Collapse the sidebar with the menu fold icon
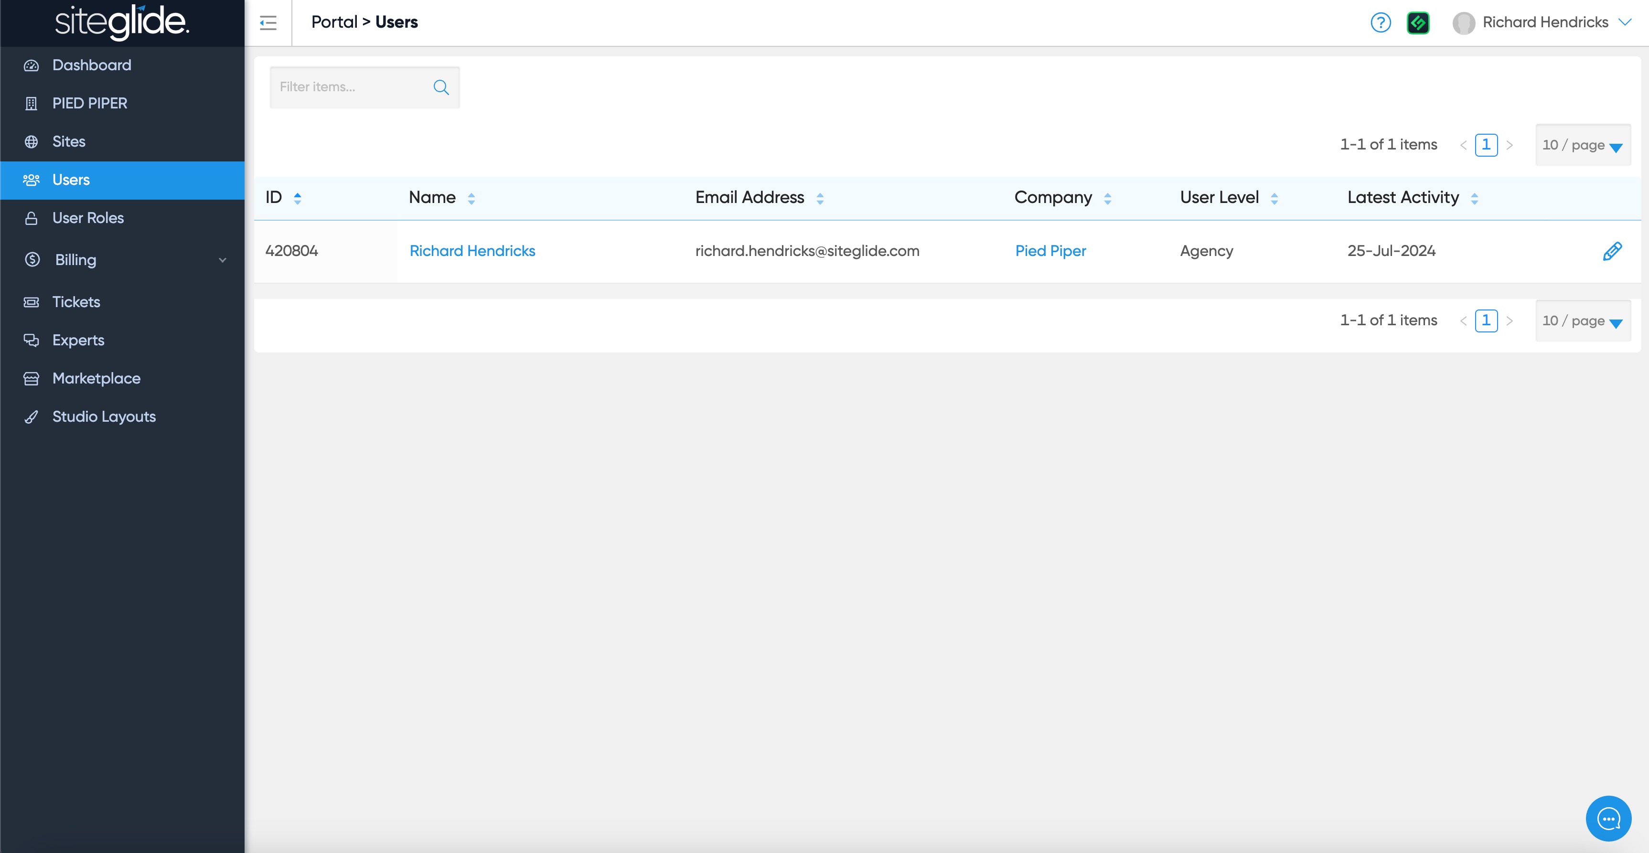Screen dimensions: 1649x853 coord(268,23)
